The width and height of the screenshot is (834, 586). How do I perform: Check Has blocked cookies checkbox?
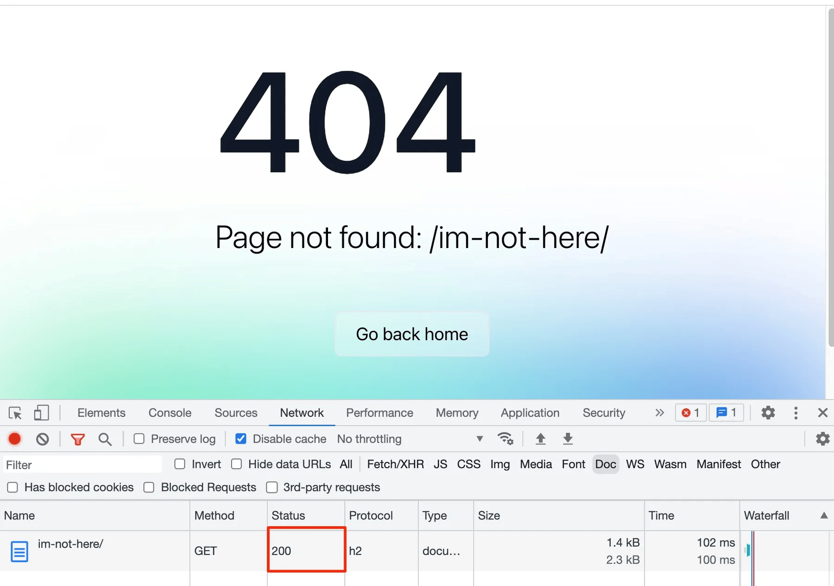pos(13,487)
